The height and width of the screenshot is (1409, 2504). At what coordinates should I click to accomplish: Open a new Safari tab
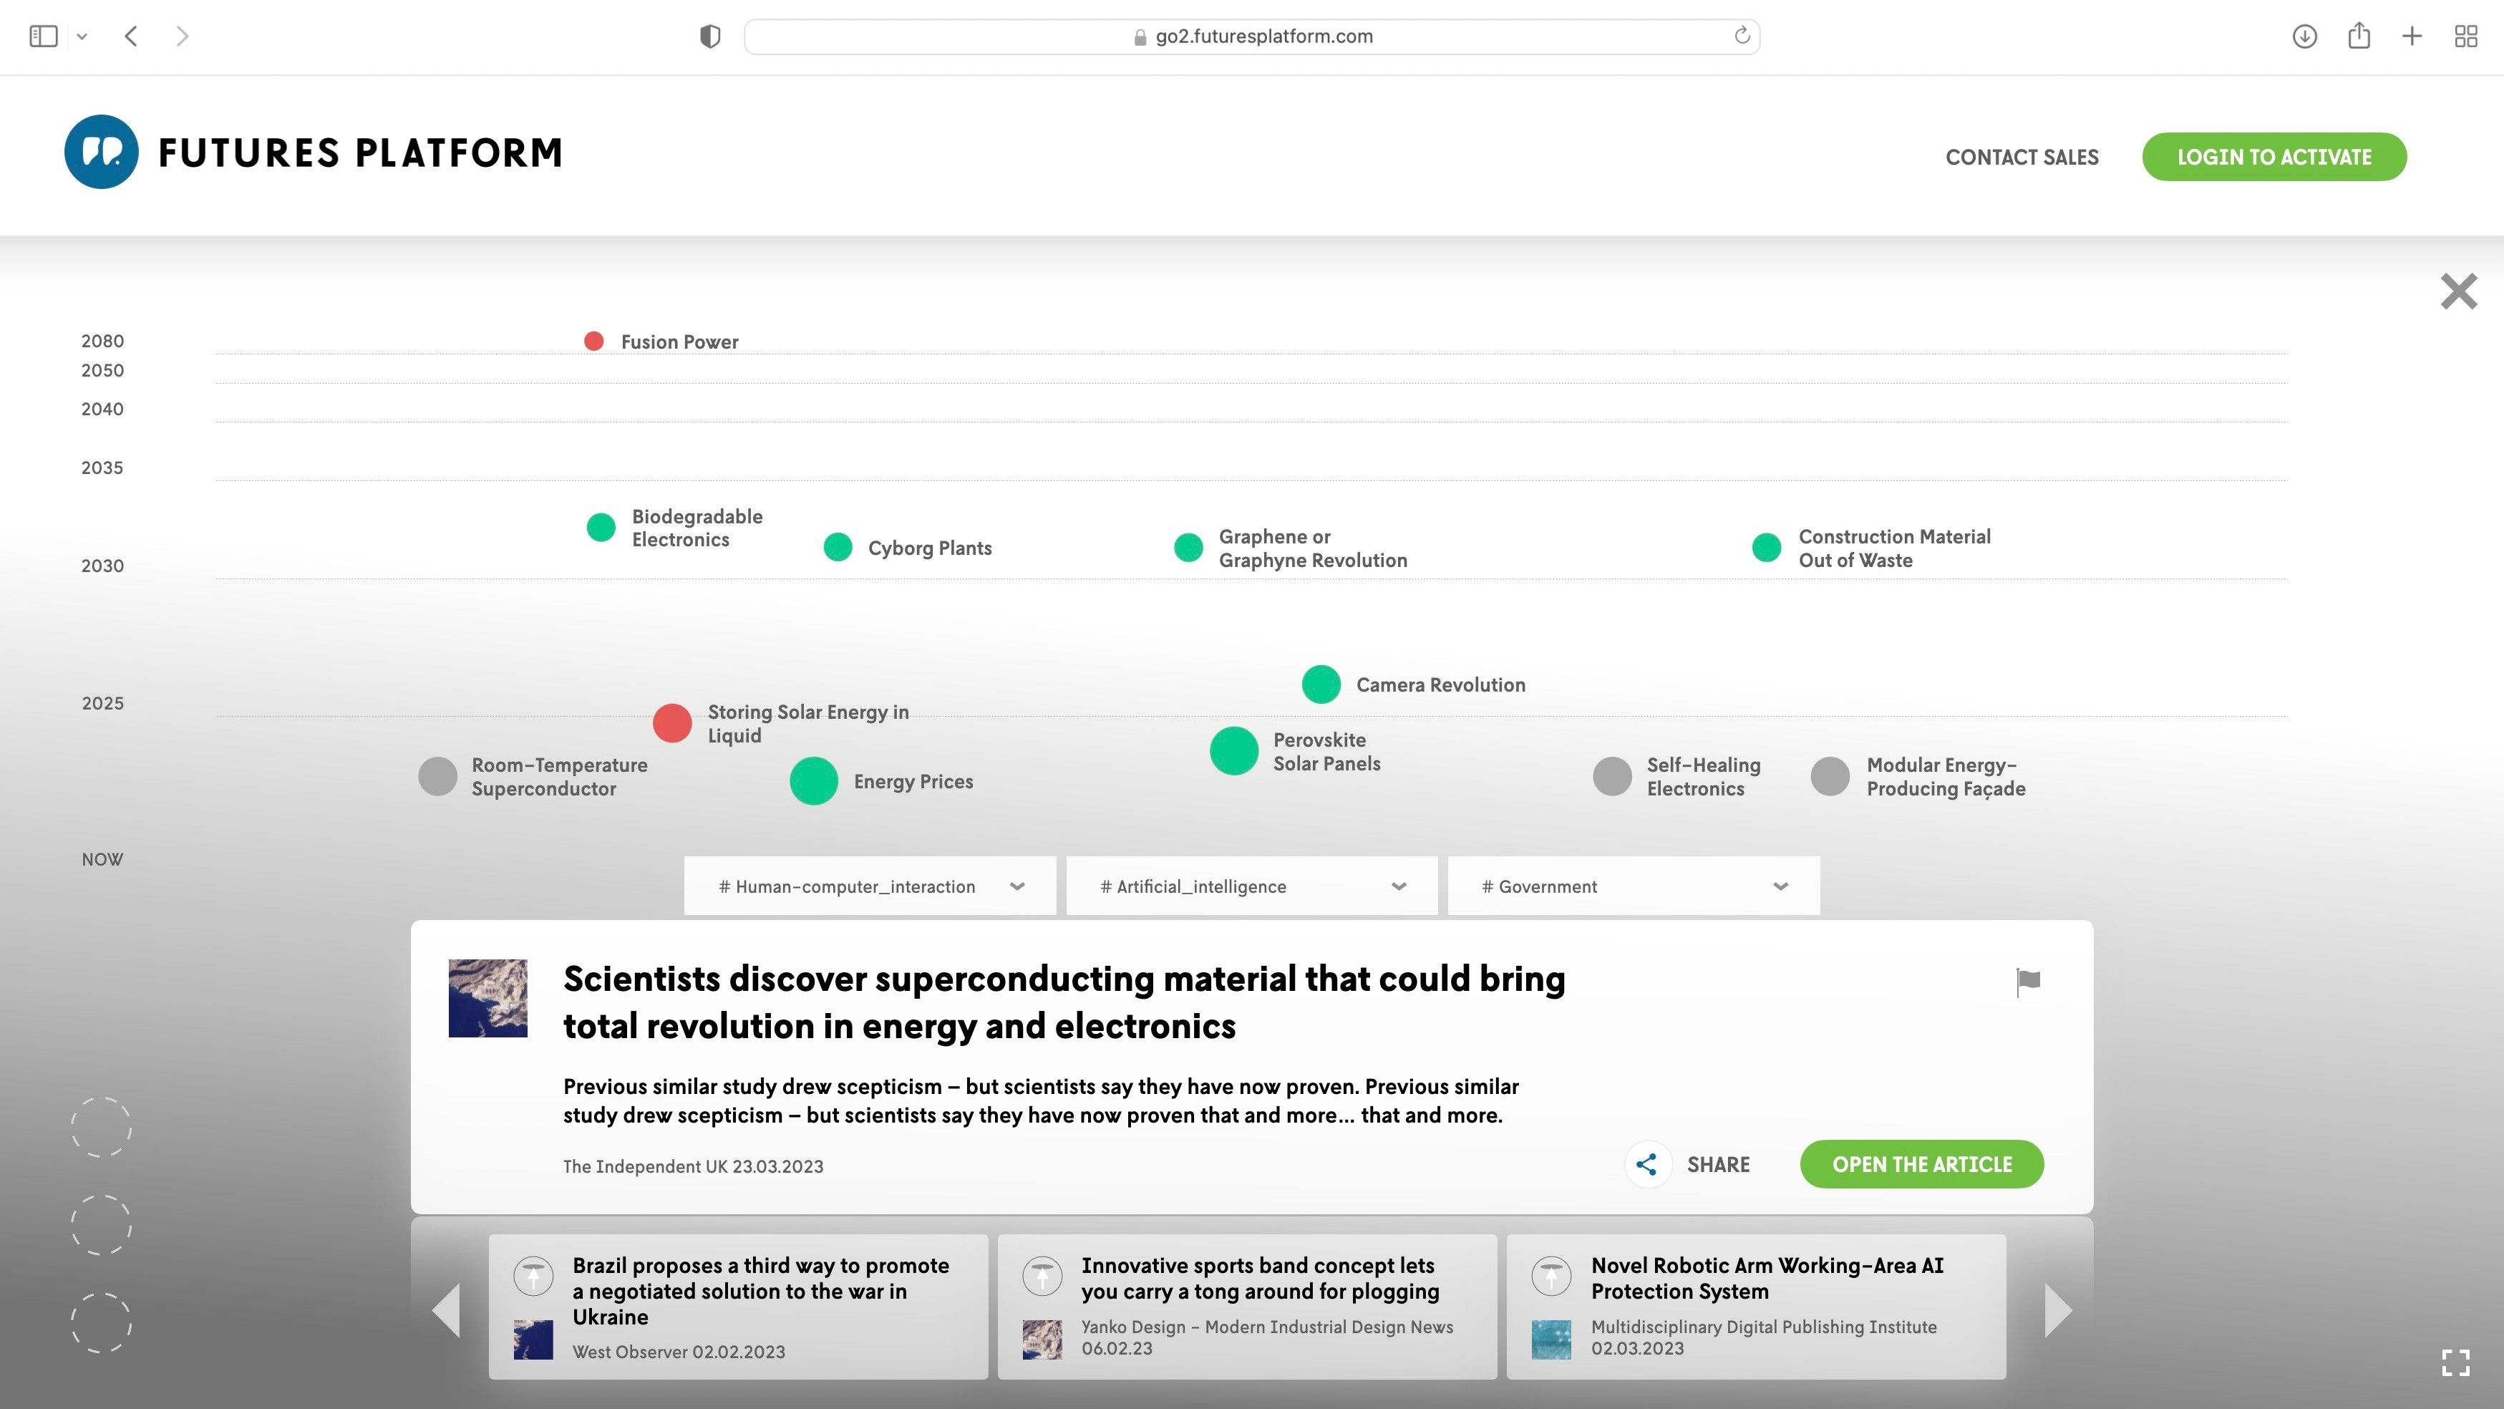tap(2412, 36)
